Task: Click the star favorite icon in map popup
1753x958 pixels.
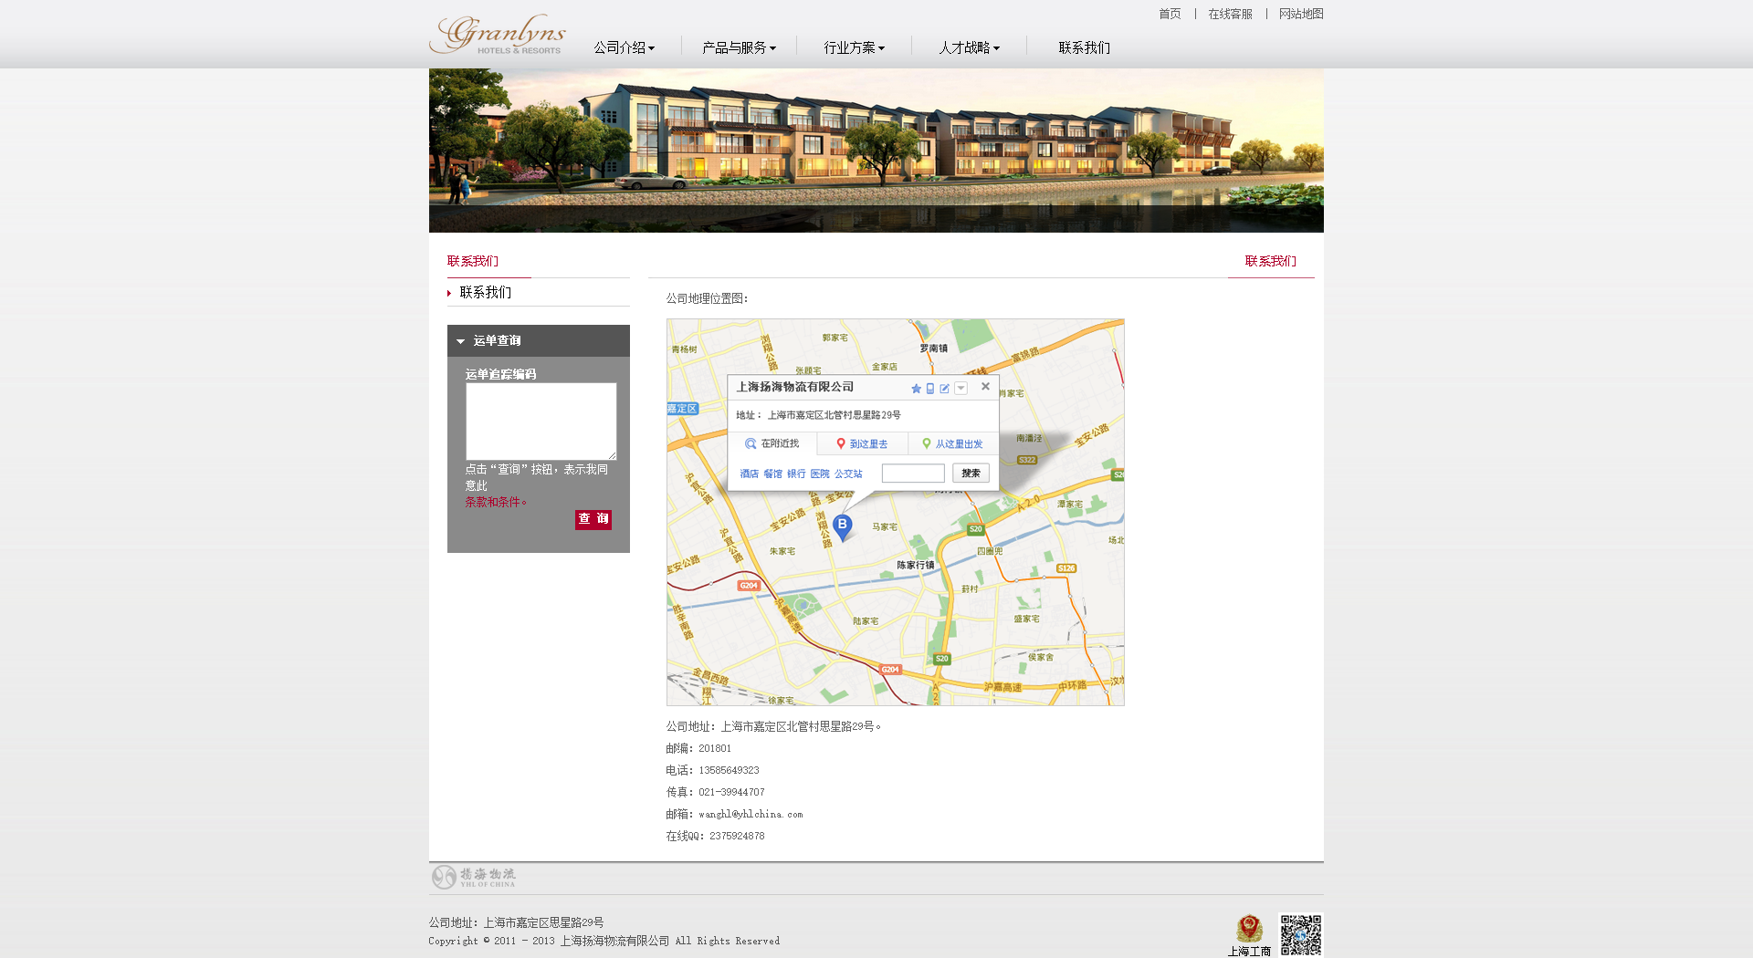Action: [916, 389]
